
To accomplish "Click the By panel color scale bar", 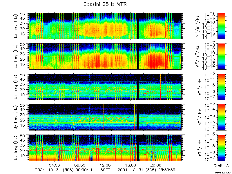I will pos(221,117).
